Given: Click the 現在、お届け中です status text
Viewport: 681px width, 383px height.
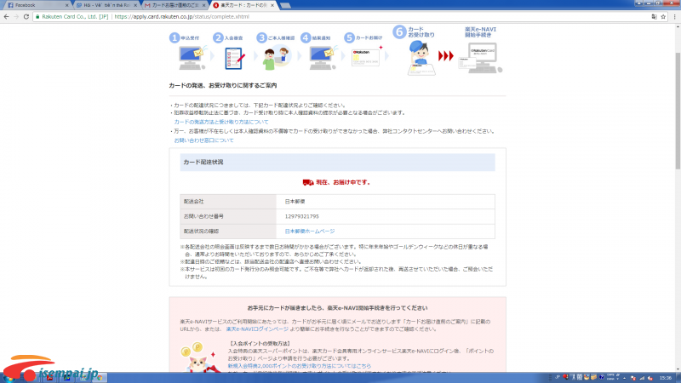Looking at the screenshot, I should (343, 182).
